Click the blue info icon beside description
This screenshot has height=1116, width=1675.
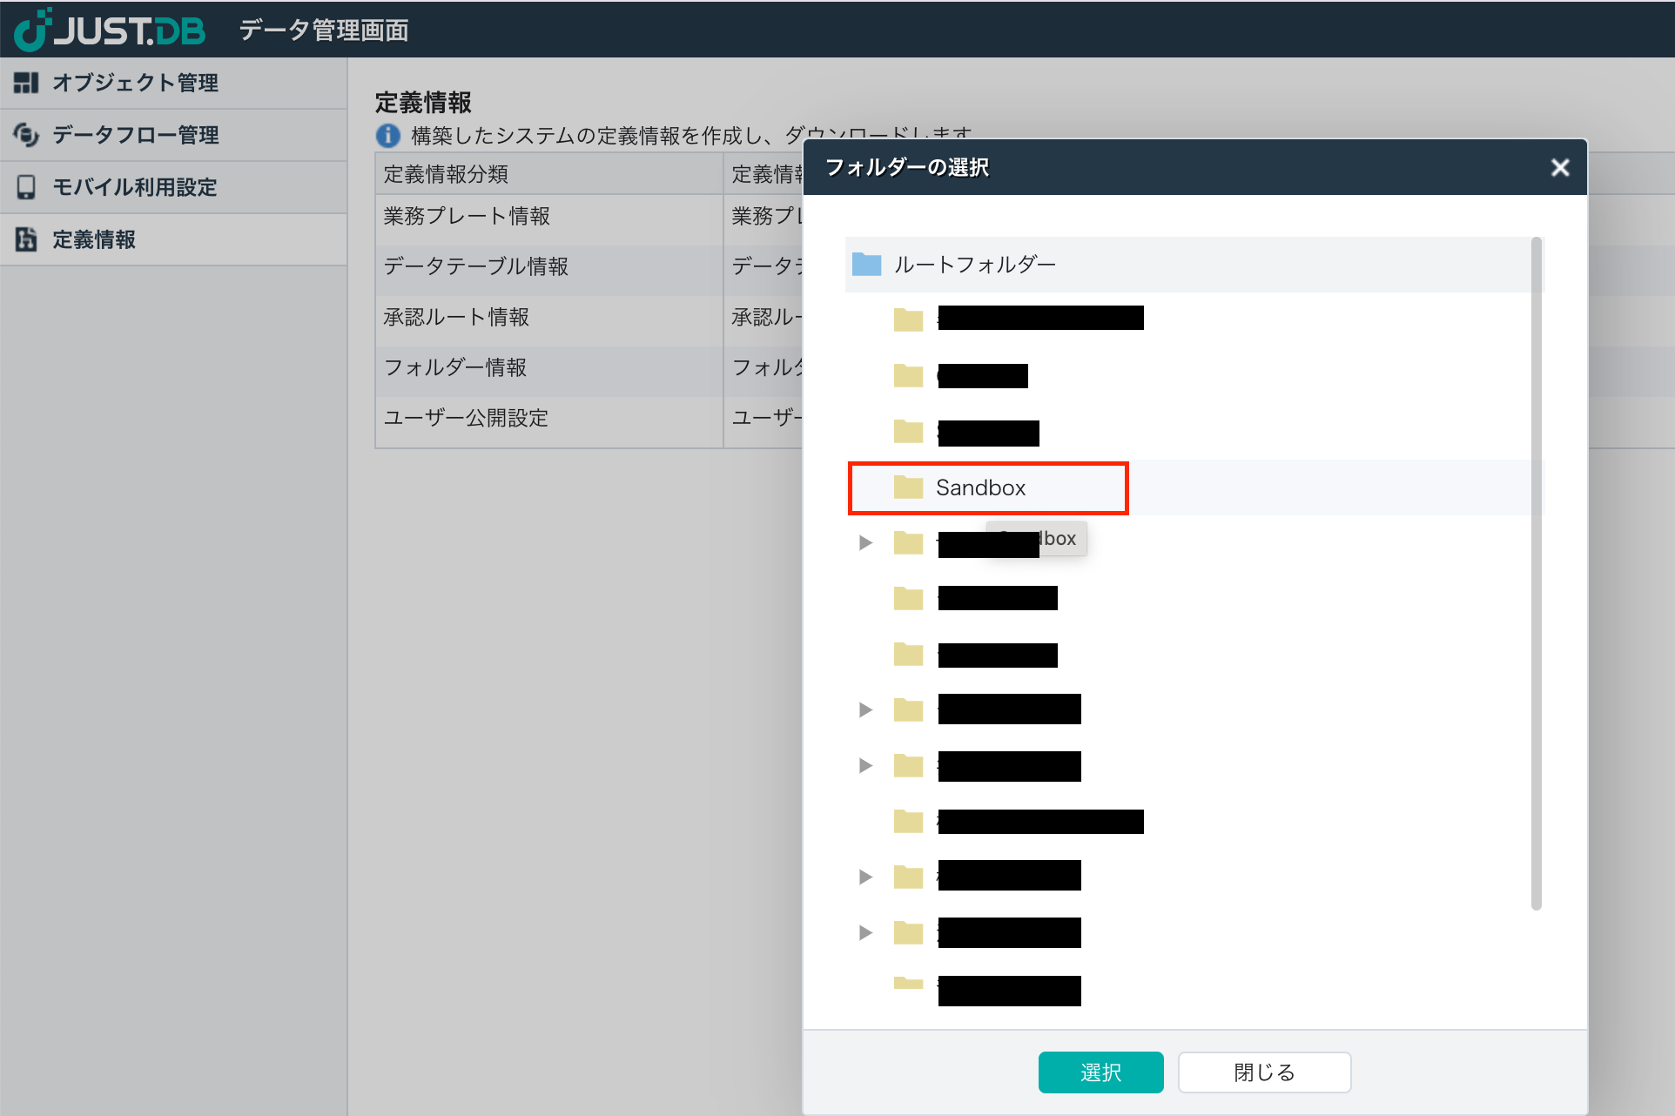387,136
